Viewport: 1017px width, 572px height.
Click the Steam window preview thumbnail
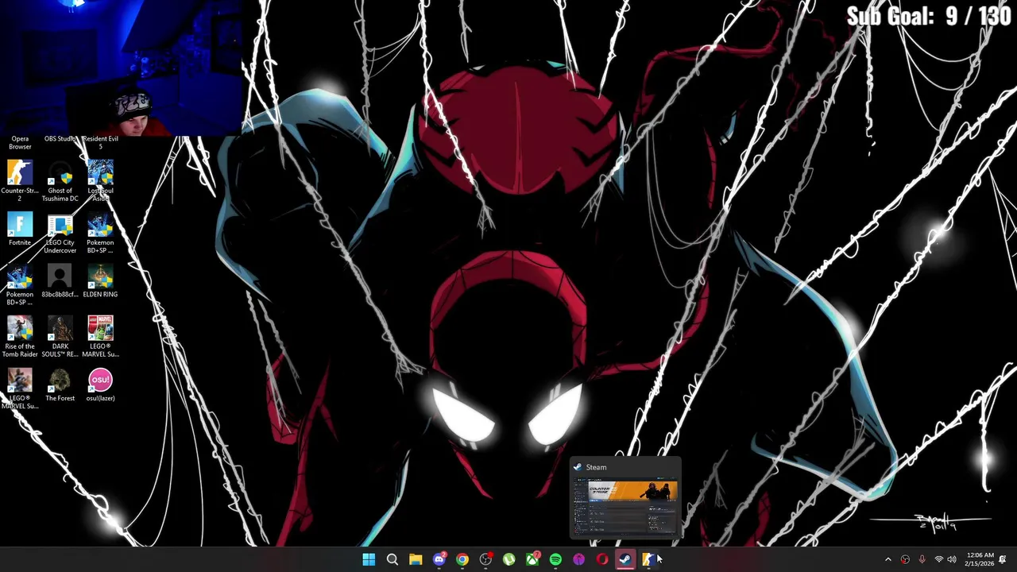pos(626,508)
